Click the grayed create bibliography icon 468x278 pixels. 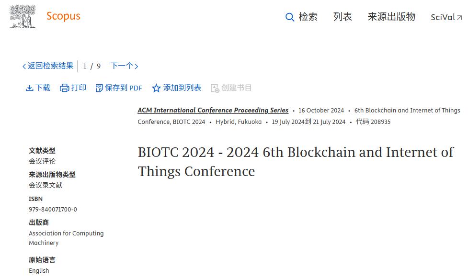coord(215,88)
